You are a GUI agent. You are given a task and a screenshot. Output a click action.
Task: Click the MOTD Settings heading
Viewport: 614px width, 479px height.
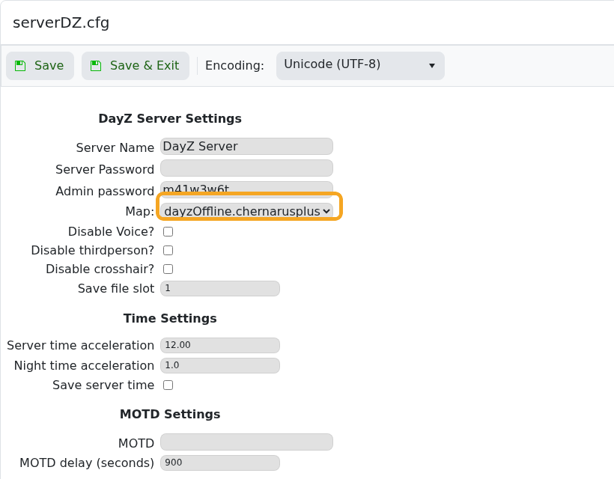tap(170, 414)
